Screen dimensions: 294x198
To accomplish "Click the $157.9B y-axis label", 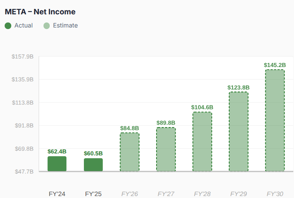I will [x=23, y=57].
